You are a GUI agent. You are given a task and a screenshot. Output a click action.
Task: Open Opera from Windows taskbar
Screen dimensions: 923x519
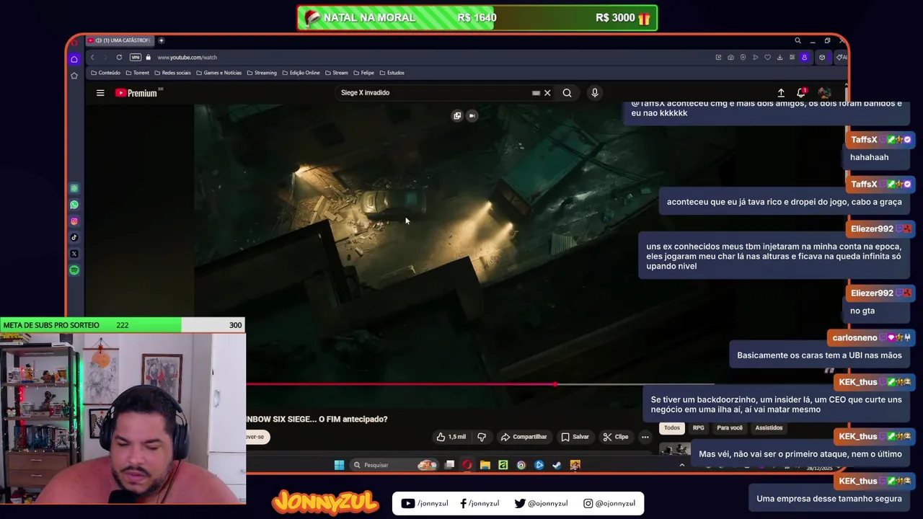coord(467,465)
